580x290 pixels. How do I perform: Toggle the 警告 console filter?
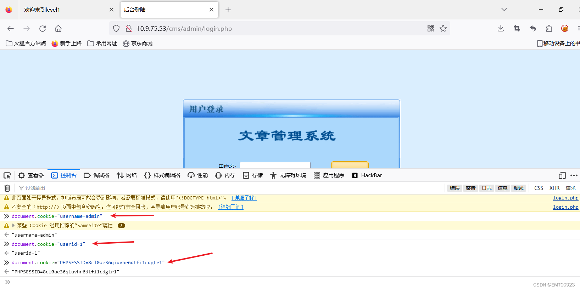click(x=470, y=188)
